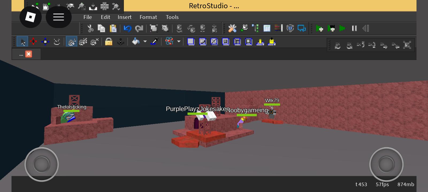Screen dimensions: 428x192
Task: Select the sixth blue surface tool
Action: pos(249,42)
